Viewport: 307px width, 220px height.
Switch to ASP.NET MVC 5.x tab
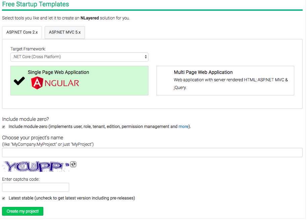click(65, 32)
